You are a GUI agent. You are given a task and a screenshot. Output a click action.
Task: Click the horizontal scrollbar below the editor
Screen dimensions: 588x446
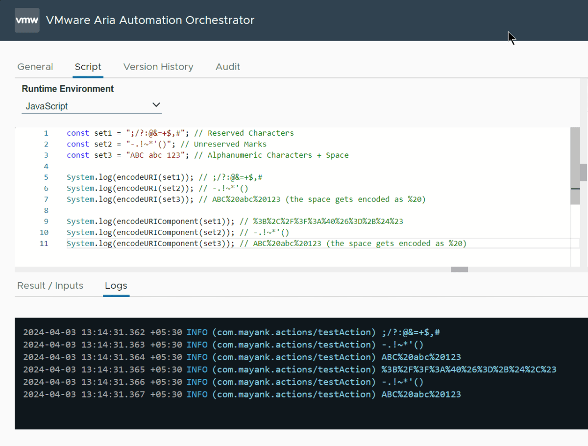[459, 269]
